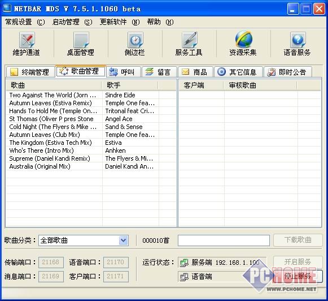Sort by the 歌手 column header
Screen dimensions: 328x301
coord(130,85)
